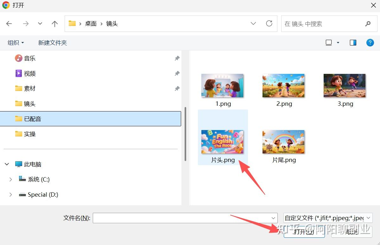Refresh the current folder view
Screen dimensions: 380x245
(x=269, y=24)
